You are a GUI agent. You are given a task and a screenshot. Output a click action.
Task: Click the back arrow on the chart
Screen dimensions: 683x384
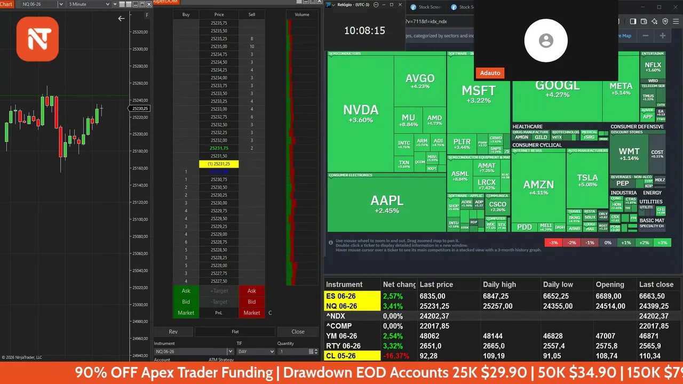121,18
